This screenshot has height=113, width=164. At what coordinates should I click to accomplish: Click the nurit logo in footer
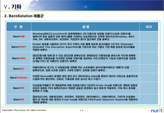157,110
